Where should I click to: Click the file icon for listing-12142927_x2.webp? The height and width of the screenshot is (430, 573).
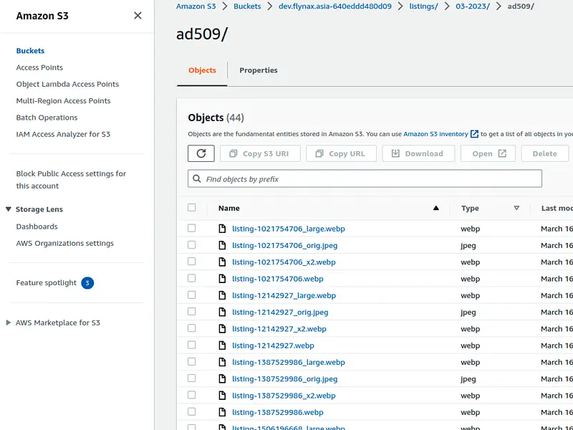pos(222,329)
